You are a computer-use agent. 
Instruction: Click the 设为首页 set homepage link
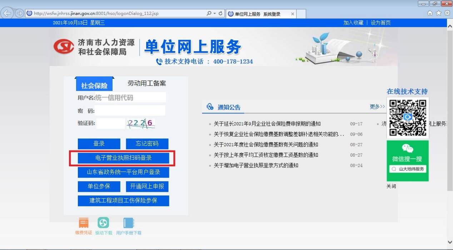click(x=381, y=22)
